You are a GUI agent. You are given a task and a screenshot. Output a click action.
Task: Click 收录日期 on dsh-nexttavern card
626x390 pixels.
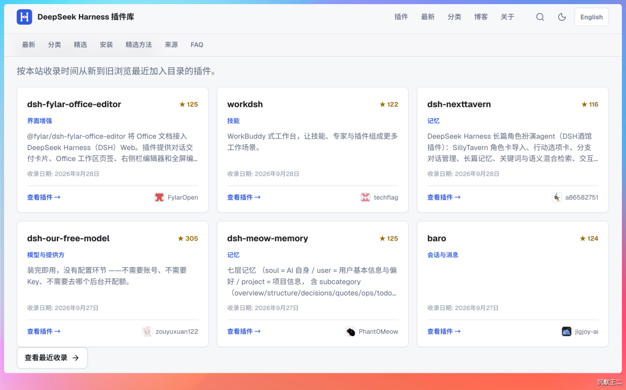pos(463,174)
